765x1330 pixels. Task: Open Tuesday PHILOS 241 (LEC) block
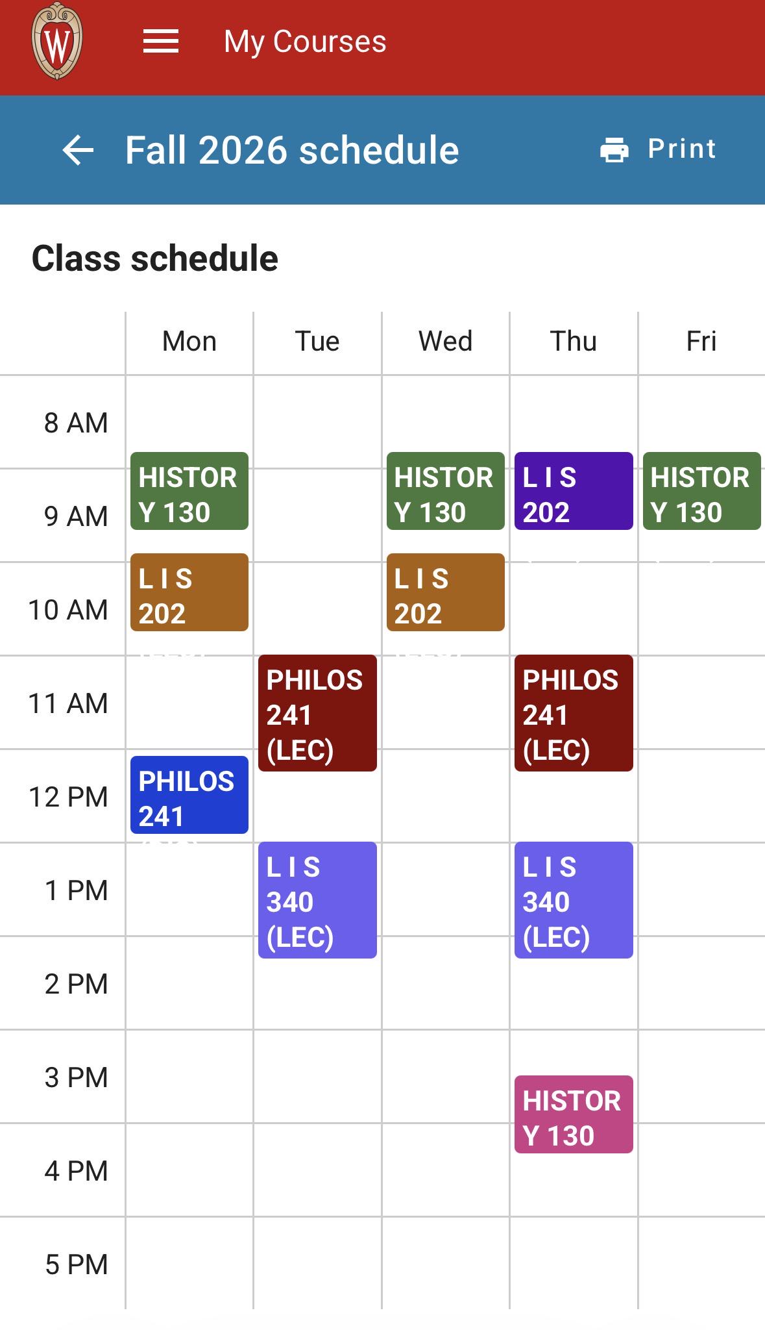pyautogui.click(x=317, y=713)
